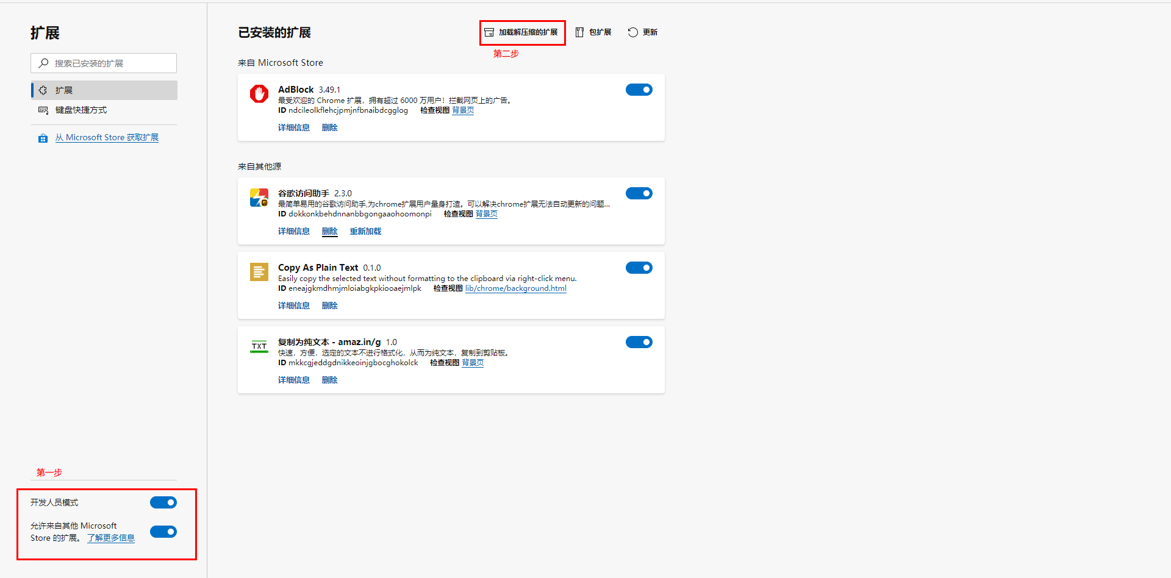Click Copy As Plain Text version 0.1.0

pyautogui.click(x=372, y=268)
